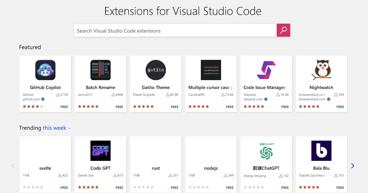Click the left arrow in Trending carousel
This screenshot has width=368, height=193.
pos(13,165)
